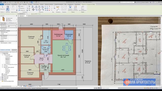Click the Aligned Dimension measure icon
Viewport: 162px width, 91px height.
click(x=58, y=7)
